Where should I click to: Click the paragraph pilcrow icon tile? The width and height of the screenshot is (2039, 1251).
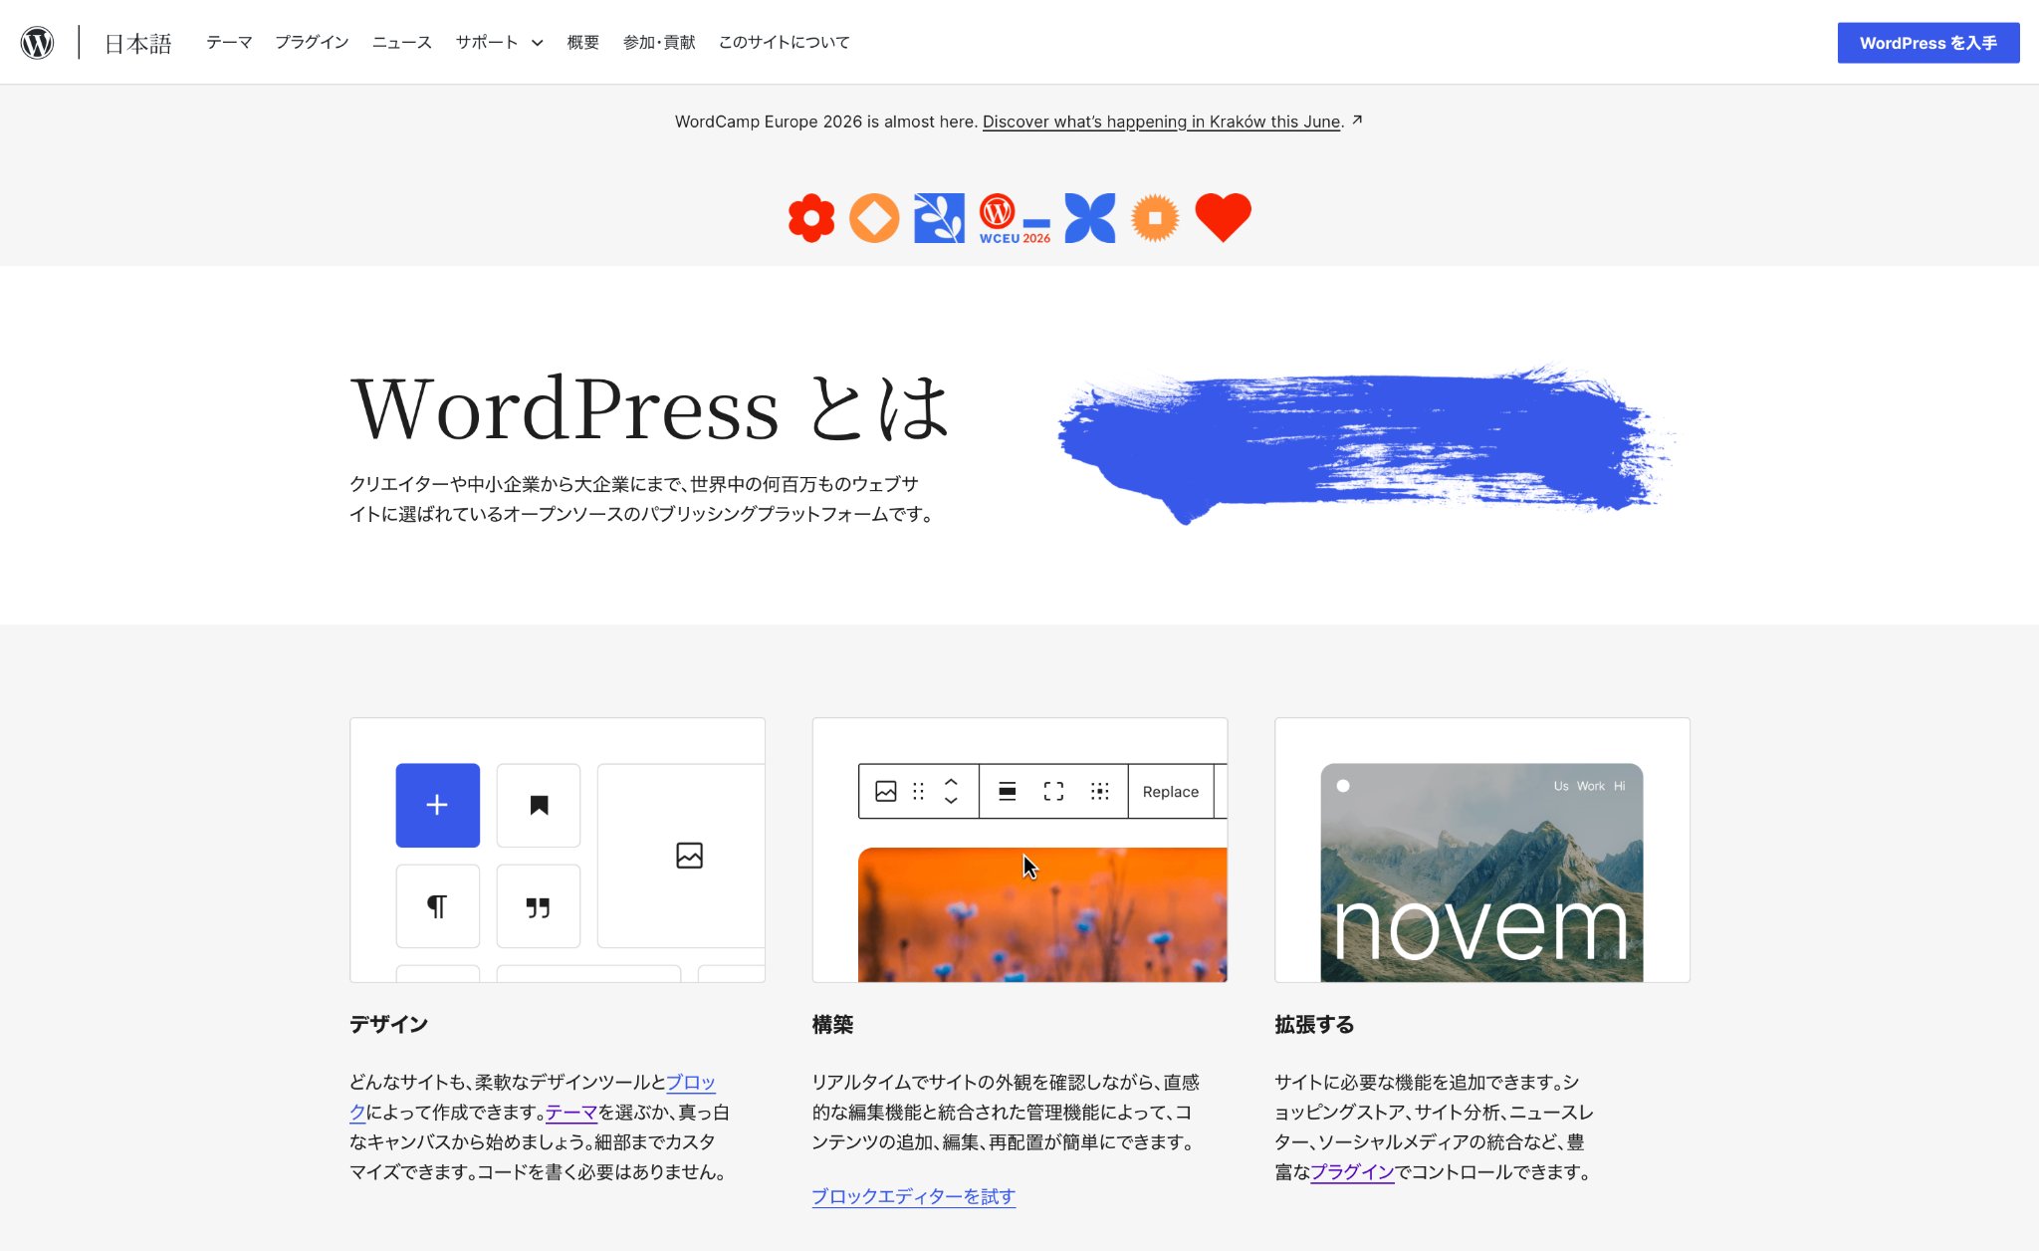(x=437, y=906)
